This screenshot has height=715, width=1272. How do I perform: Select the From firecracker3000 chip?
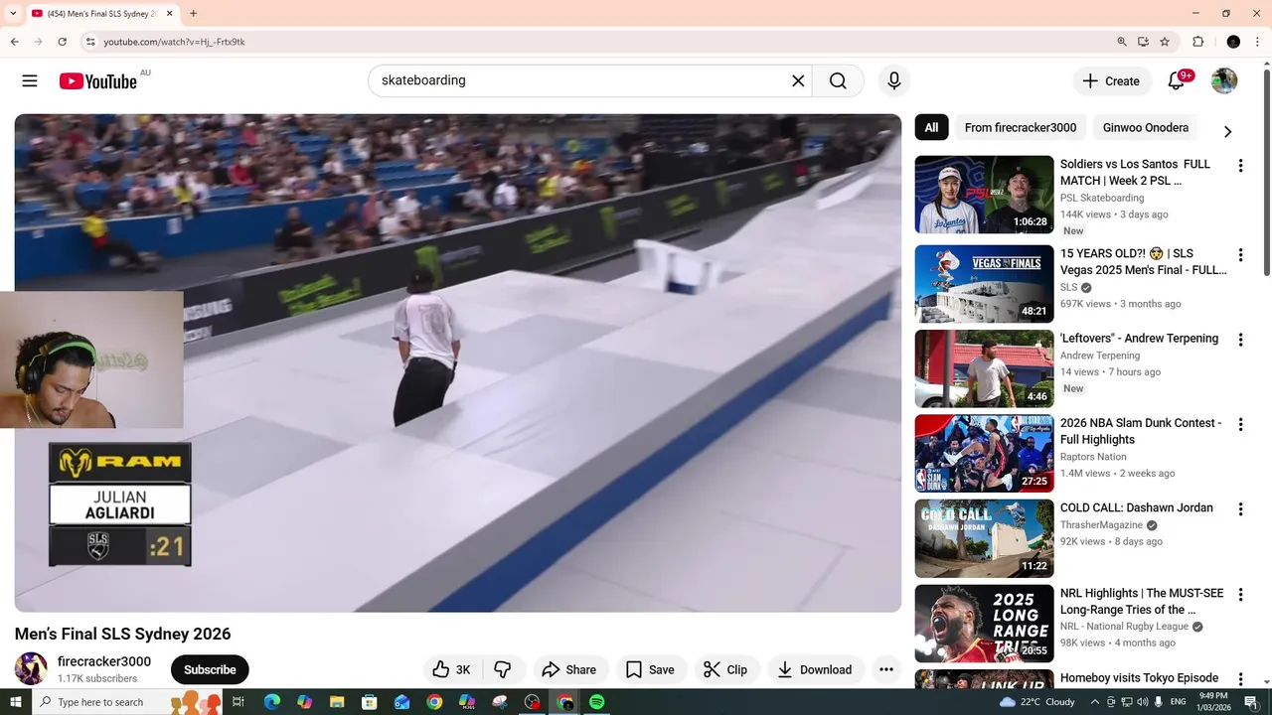[x=1021, y=127]
